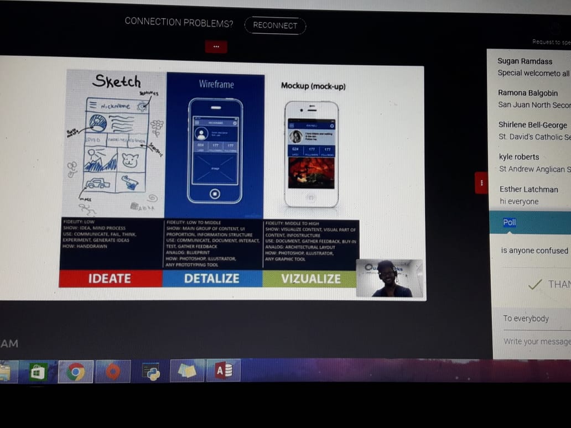This screenshot has width=571, height=428.
Task: Click Esther Latchman 'hi everyone' message
Action: point(529,195)
